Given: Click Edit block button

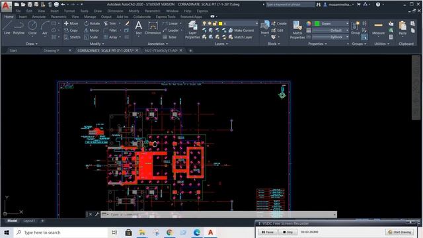Looking at the screenshot, I should point(278,30).
